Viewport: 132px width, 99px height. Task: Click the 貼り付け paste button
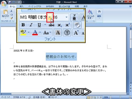tap(6, 14)
